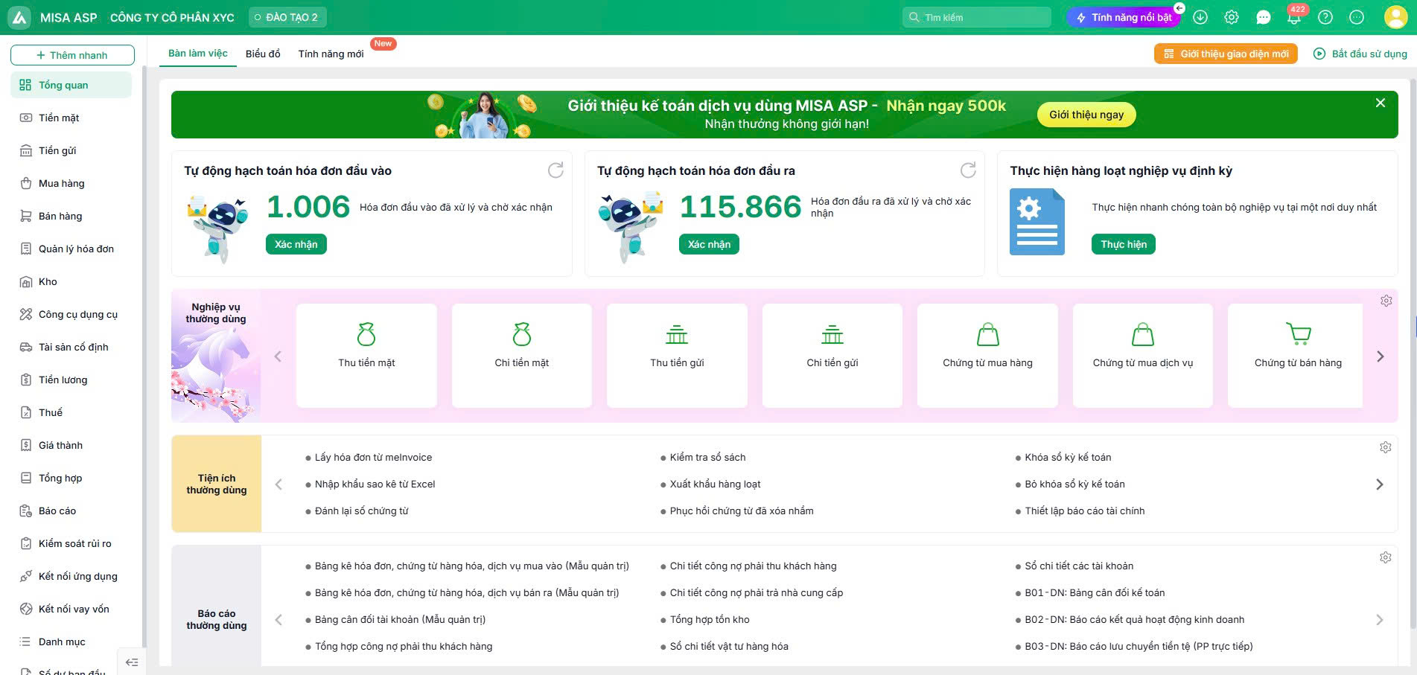The image size is (1417, 675).
Task: Go to 'Thuế' in sidebar
Action: [x=71, y=412]
